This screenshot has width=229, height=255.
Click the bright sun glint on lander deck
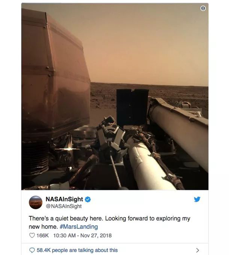pos(70,149)
